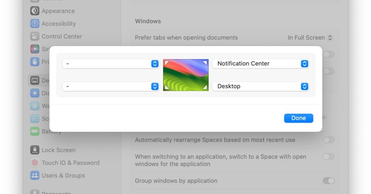The image size is (371, 194).
Task: Open the Desktop hot corner dropdown
Action: 260,86
